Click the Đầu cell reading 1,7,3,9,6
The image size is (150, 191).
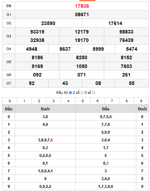[106, 186]
